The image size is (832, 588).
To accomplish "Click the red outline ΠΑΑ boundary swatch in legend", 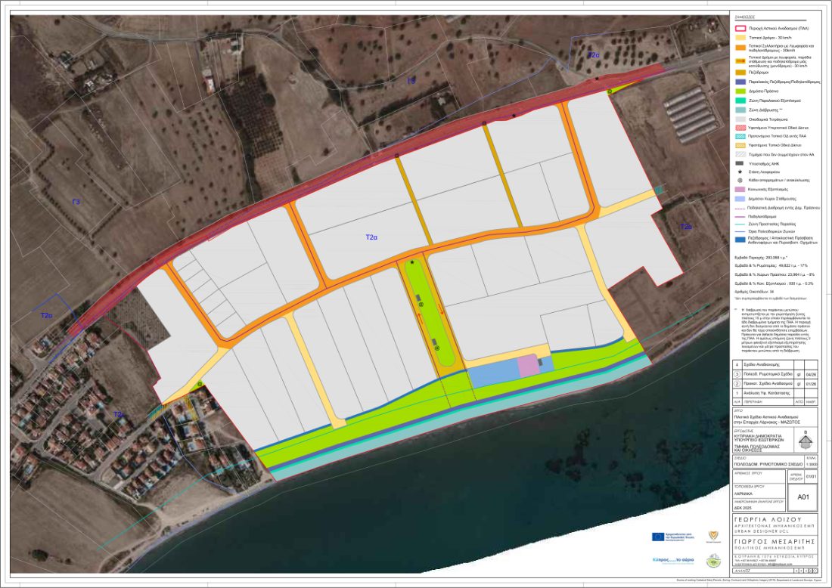I will [739, 29].
